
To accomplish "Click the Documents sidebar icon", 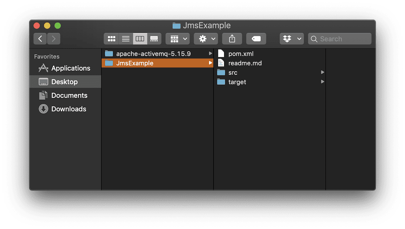I will tap(43, 95).
